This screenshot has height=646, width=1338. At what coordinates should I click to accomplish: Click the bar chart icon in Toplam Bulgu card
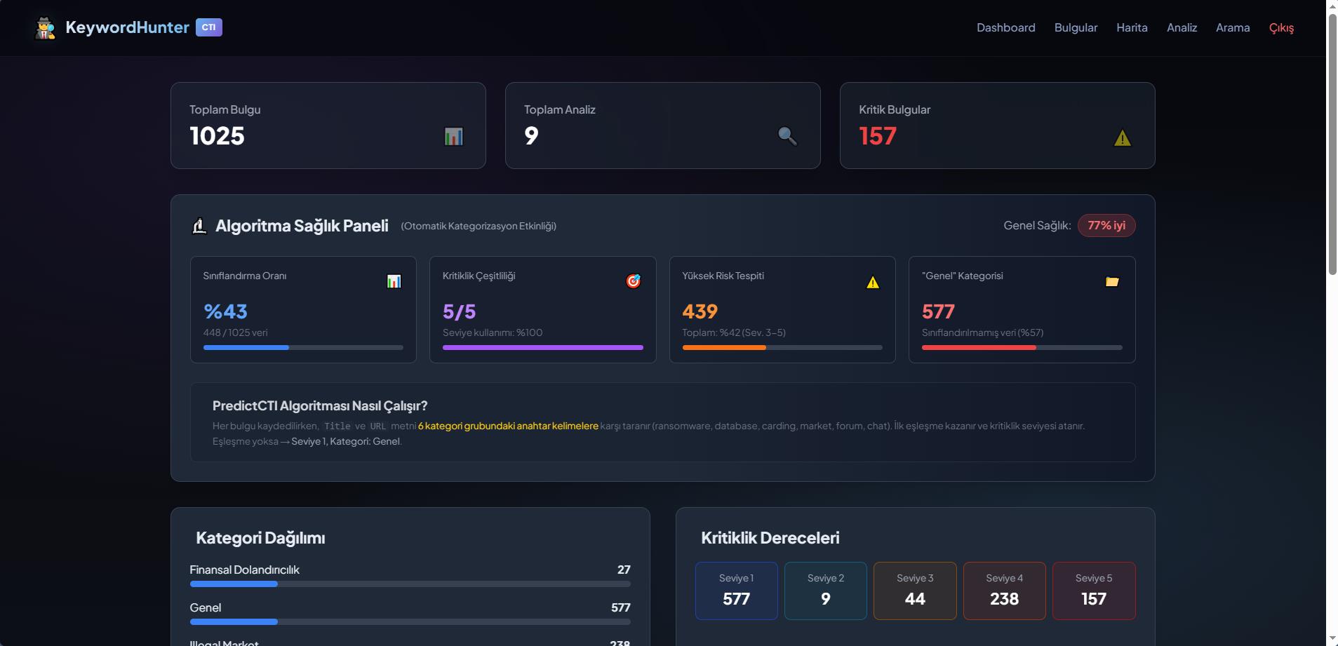pyautogui.click(x=454, y=136)
